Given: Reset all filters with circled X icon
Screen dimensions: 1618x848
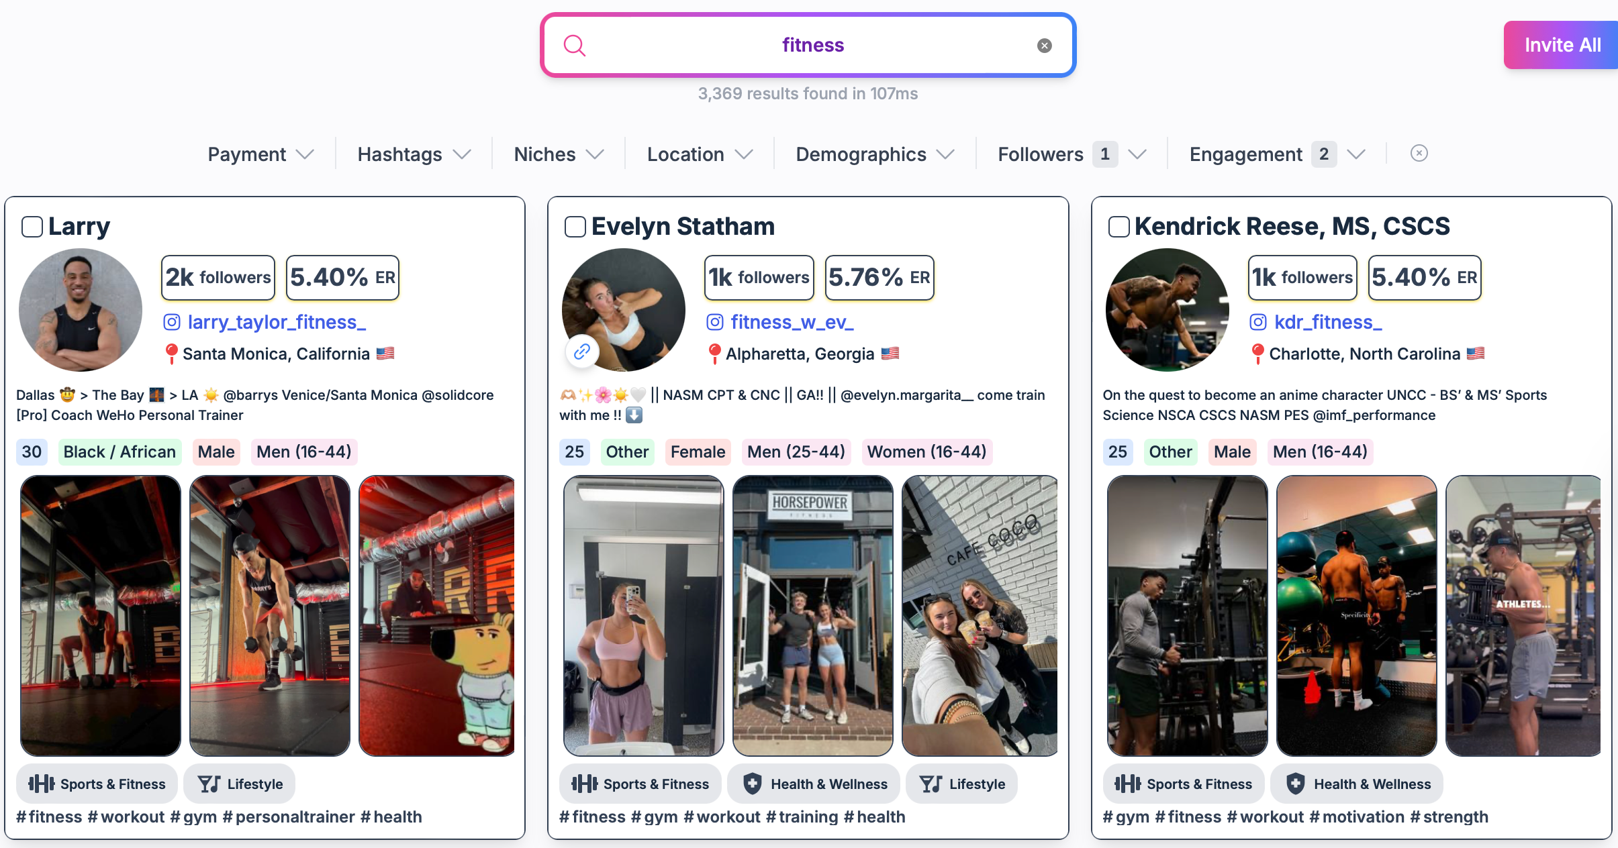Looking at the screenshot, I should point(1419,154).
